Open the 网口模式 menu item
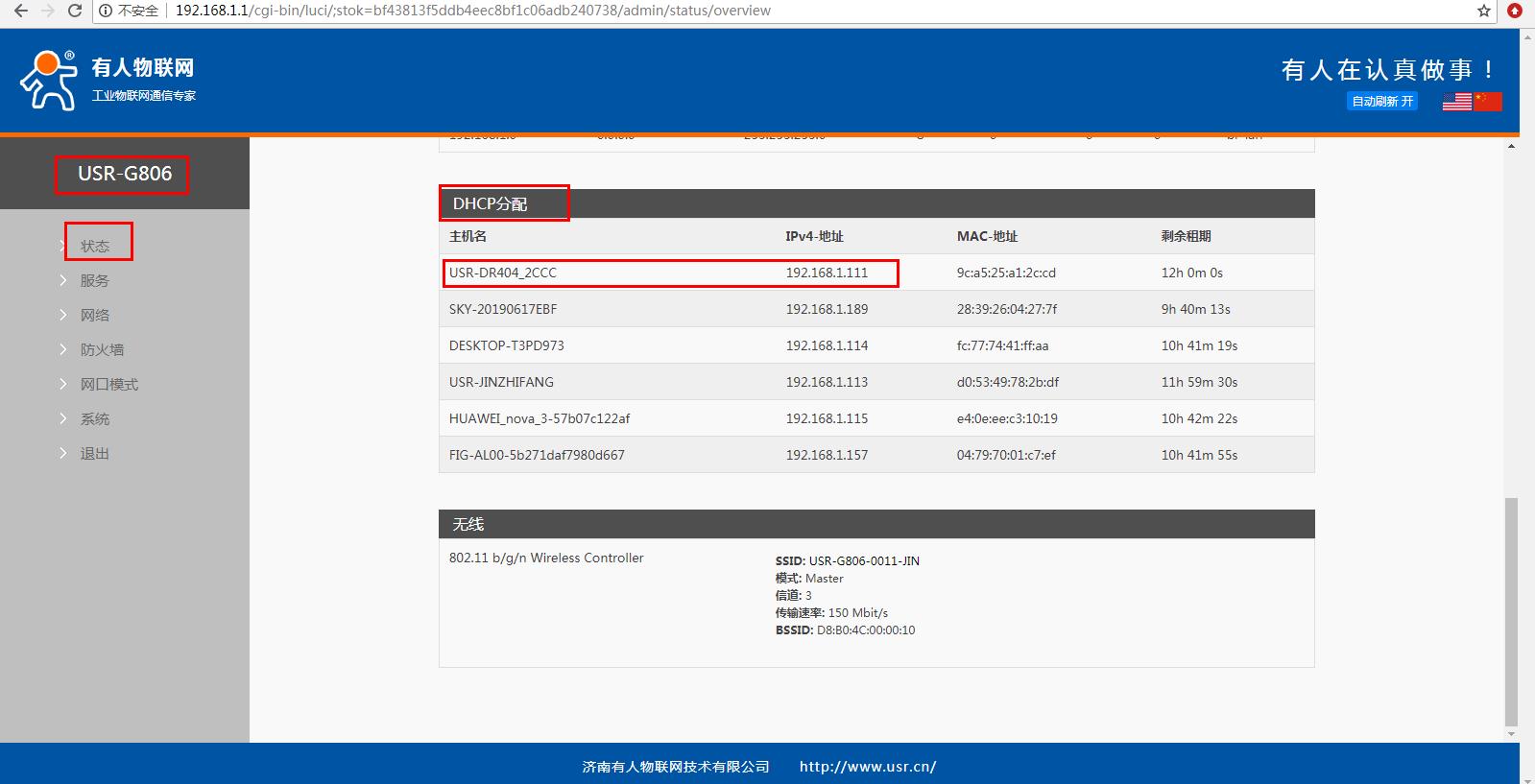The image size is (1535, 784). click(x=108, y=384)
